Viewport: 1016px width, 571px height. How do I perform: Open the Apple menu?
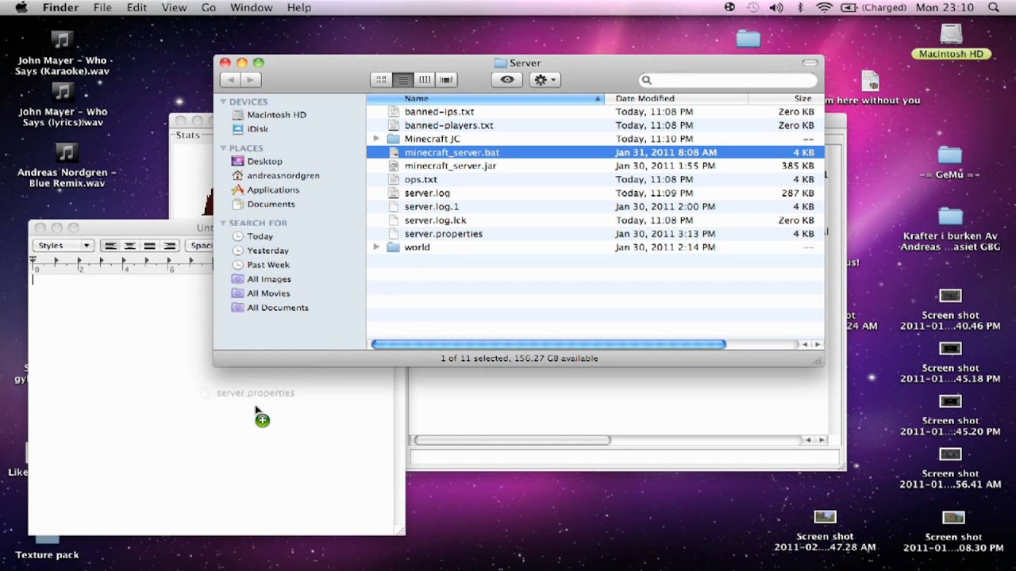[x=21, y=7]
